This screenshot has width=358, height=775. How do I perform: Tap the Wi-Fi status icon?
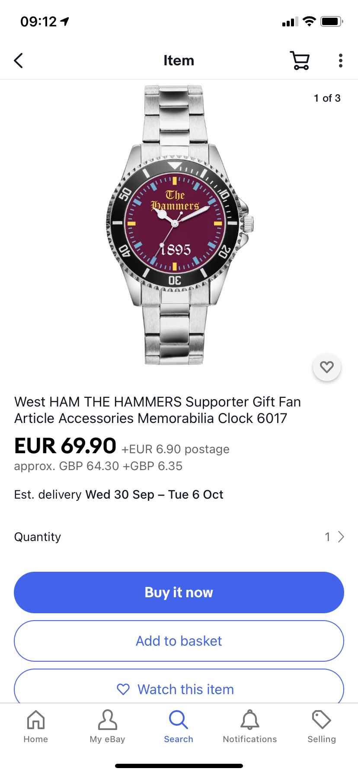pos(309,21)
